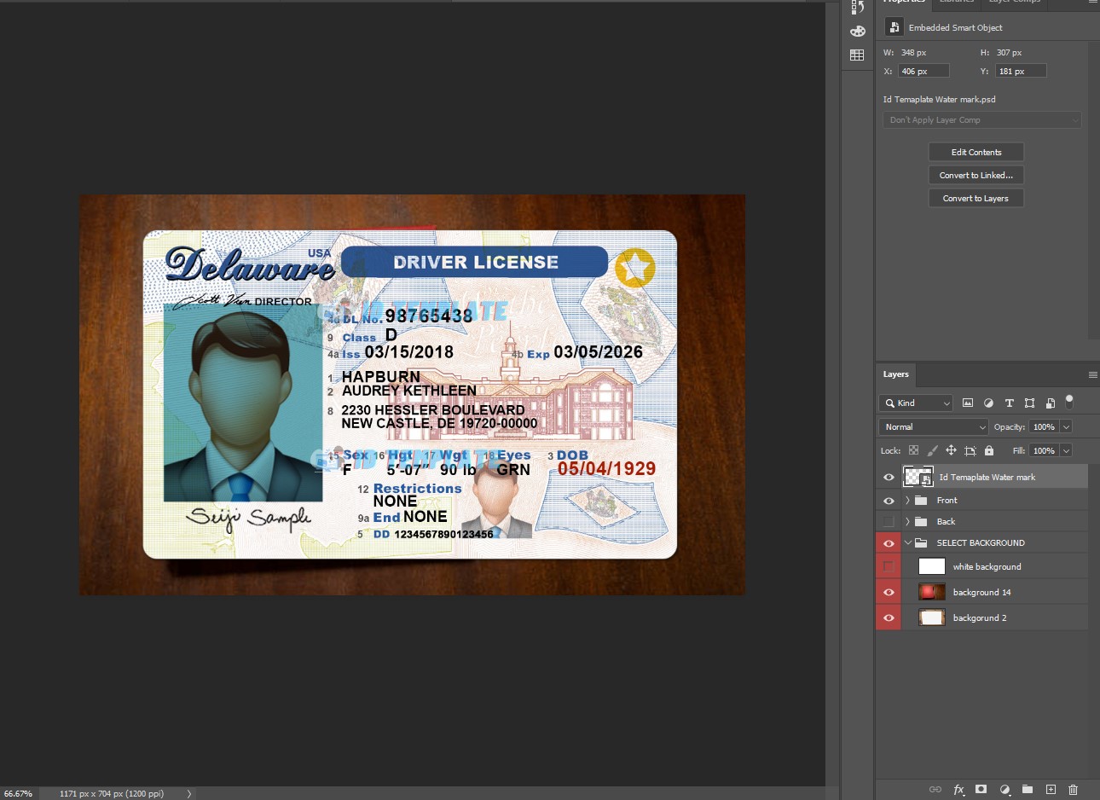
Task: Hide the background 14 layer
Action: click(x=889, y=592)
